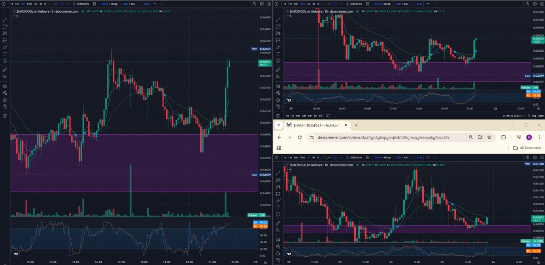Select 1d range in top-right chart bottom bar

(x=320, y=115)
